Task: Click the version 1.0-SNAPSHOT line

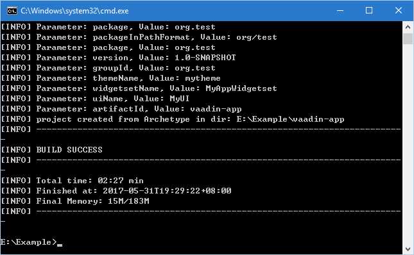Action: click(x=118, y=58)
